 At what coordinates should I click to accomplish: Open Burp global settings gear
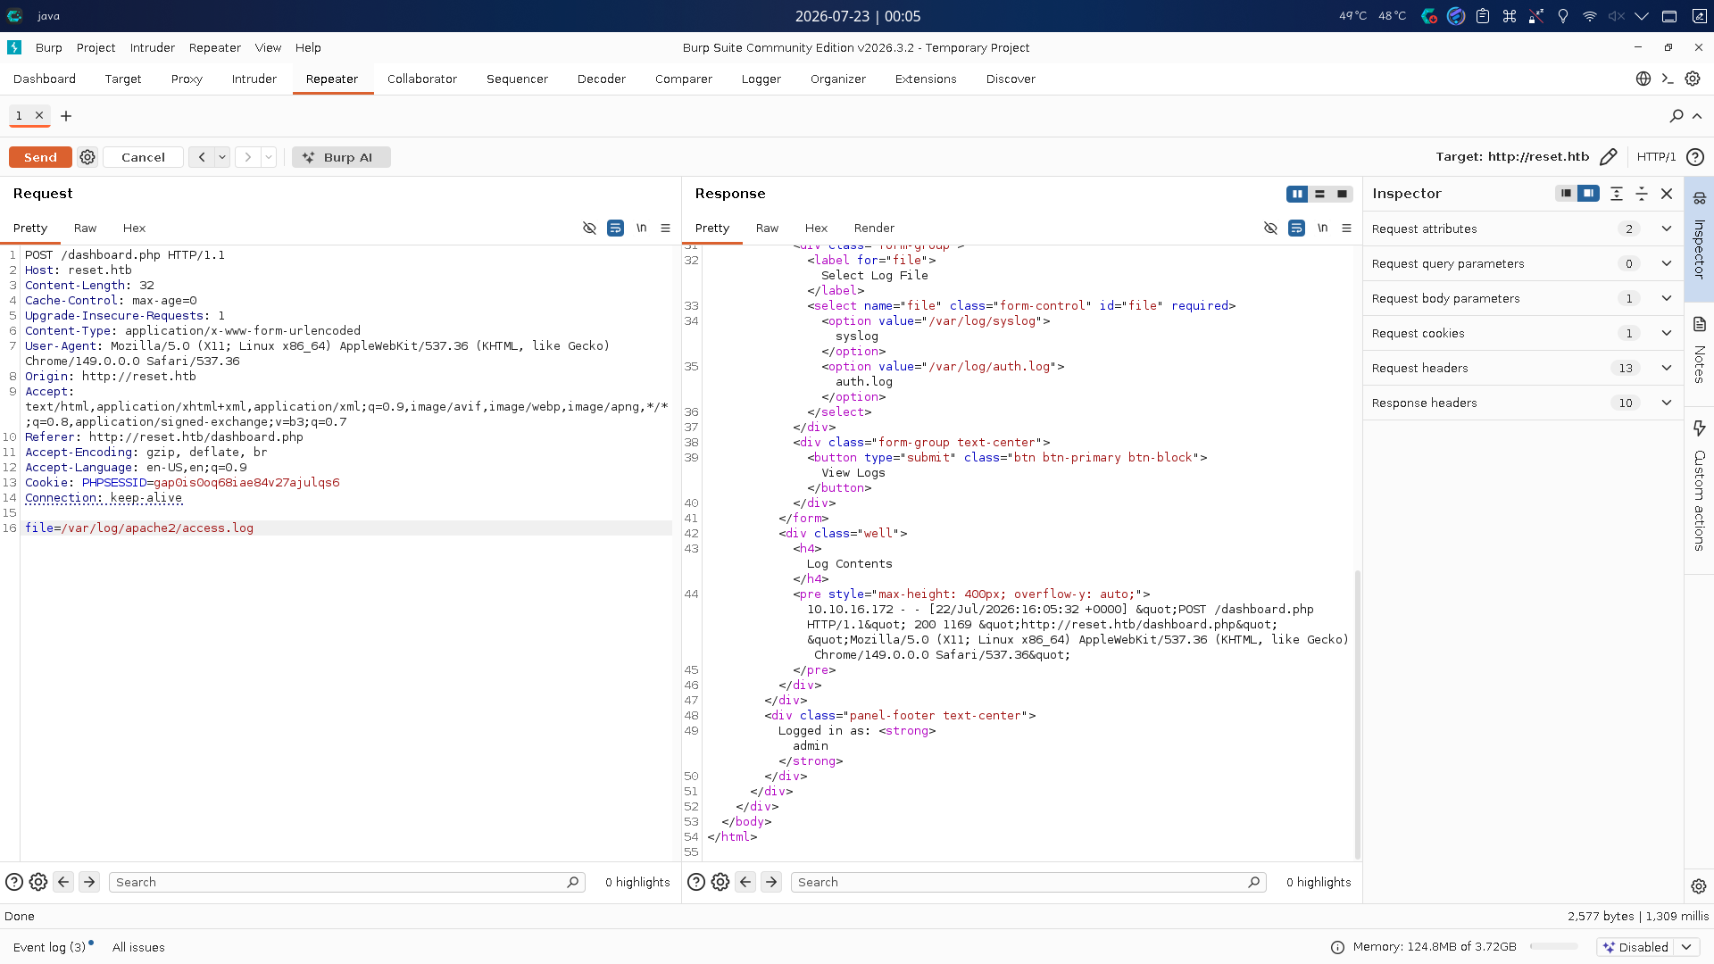[1693, 79]
